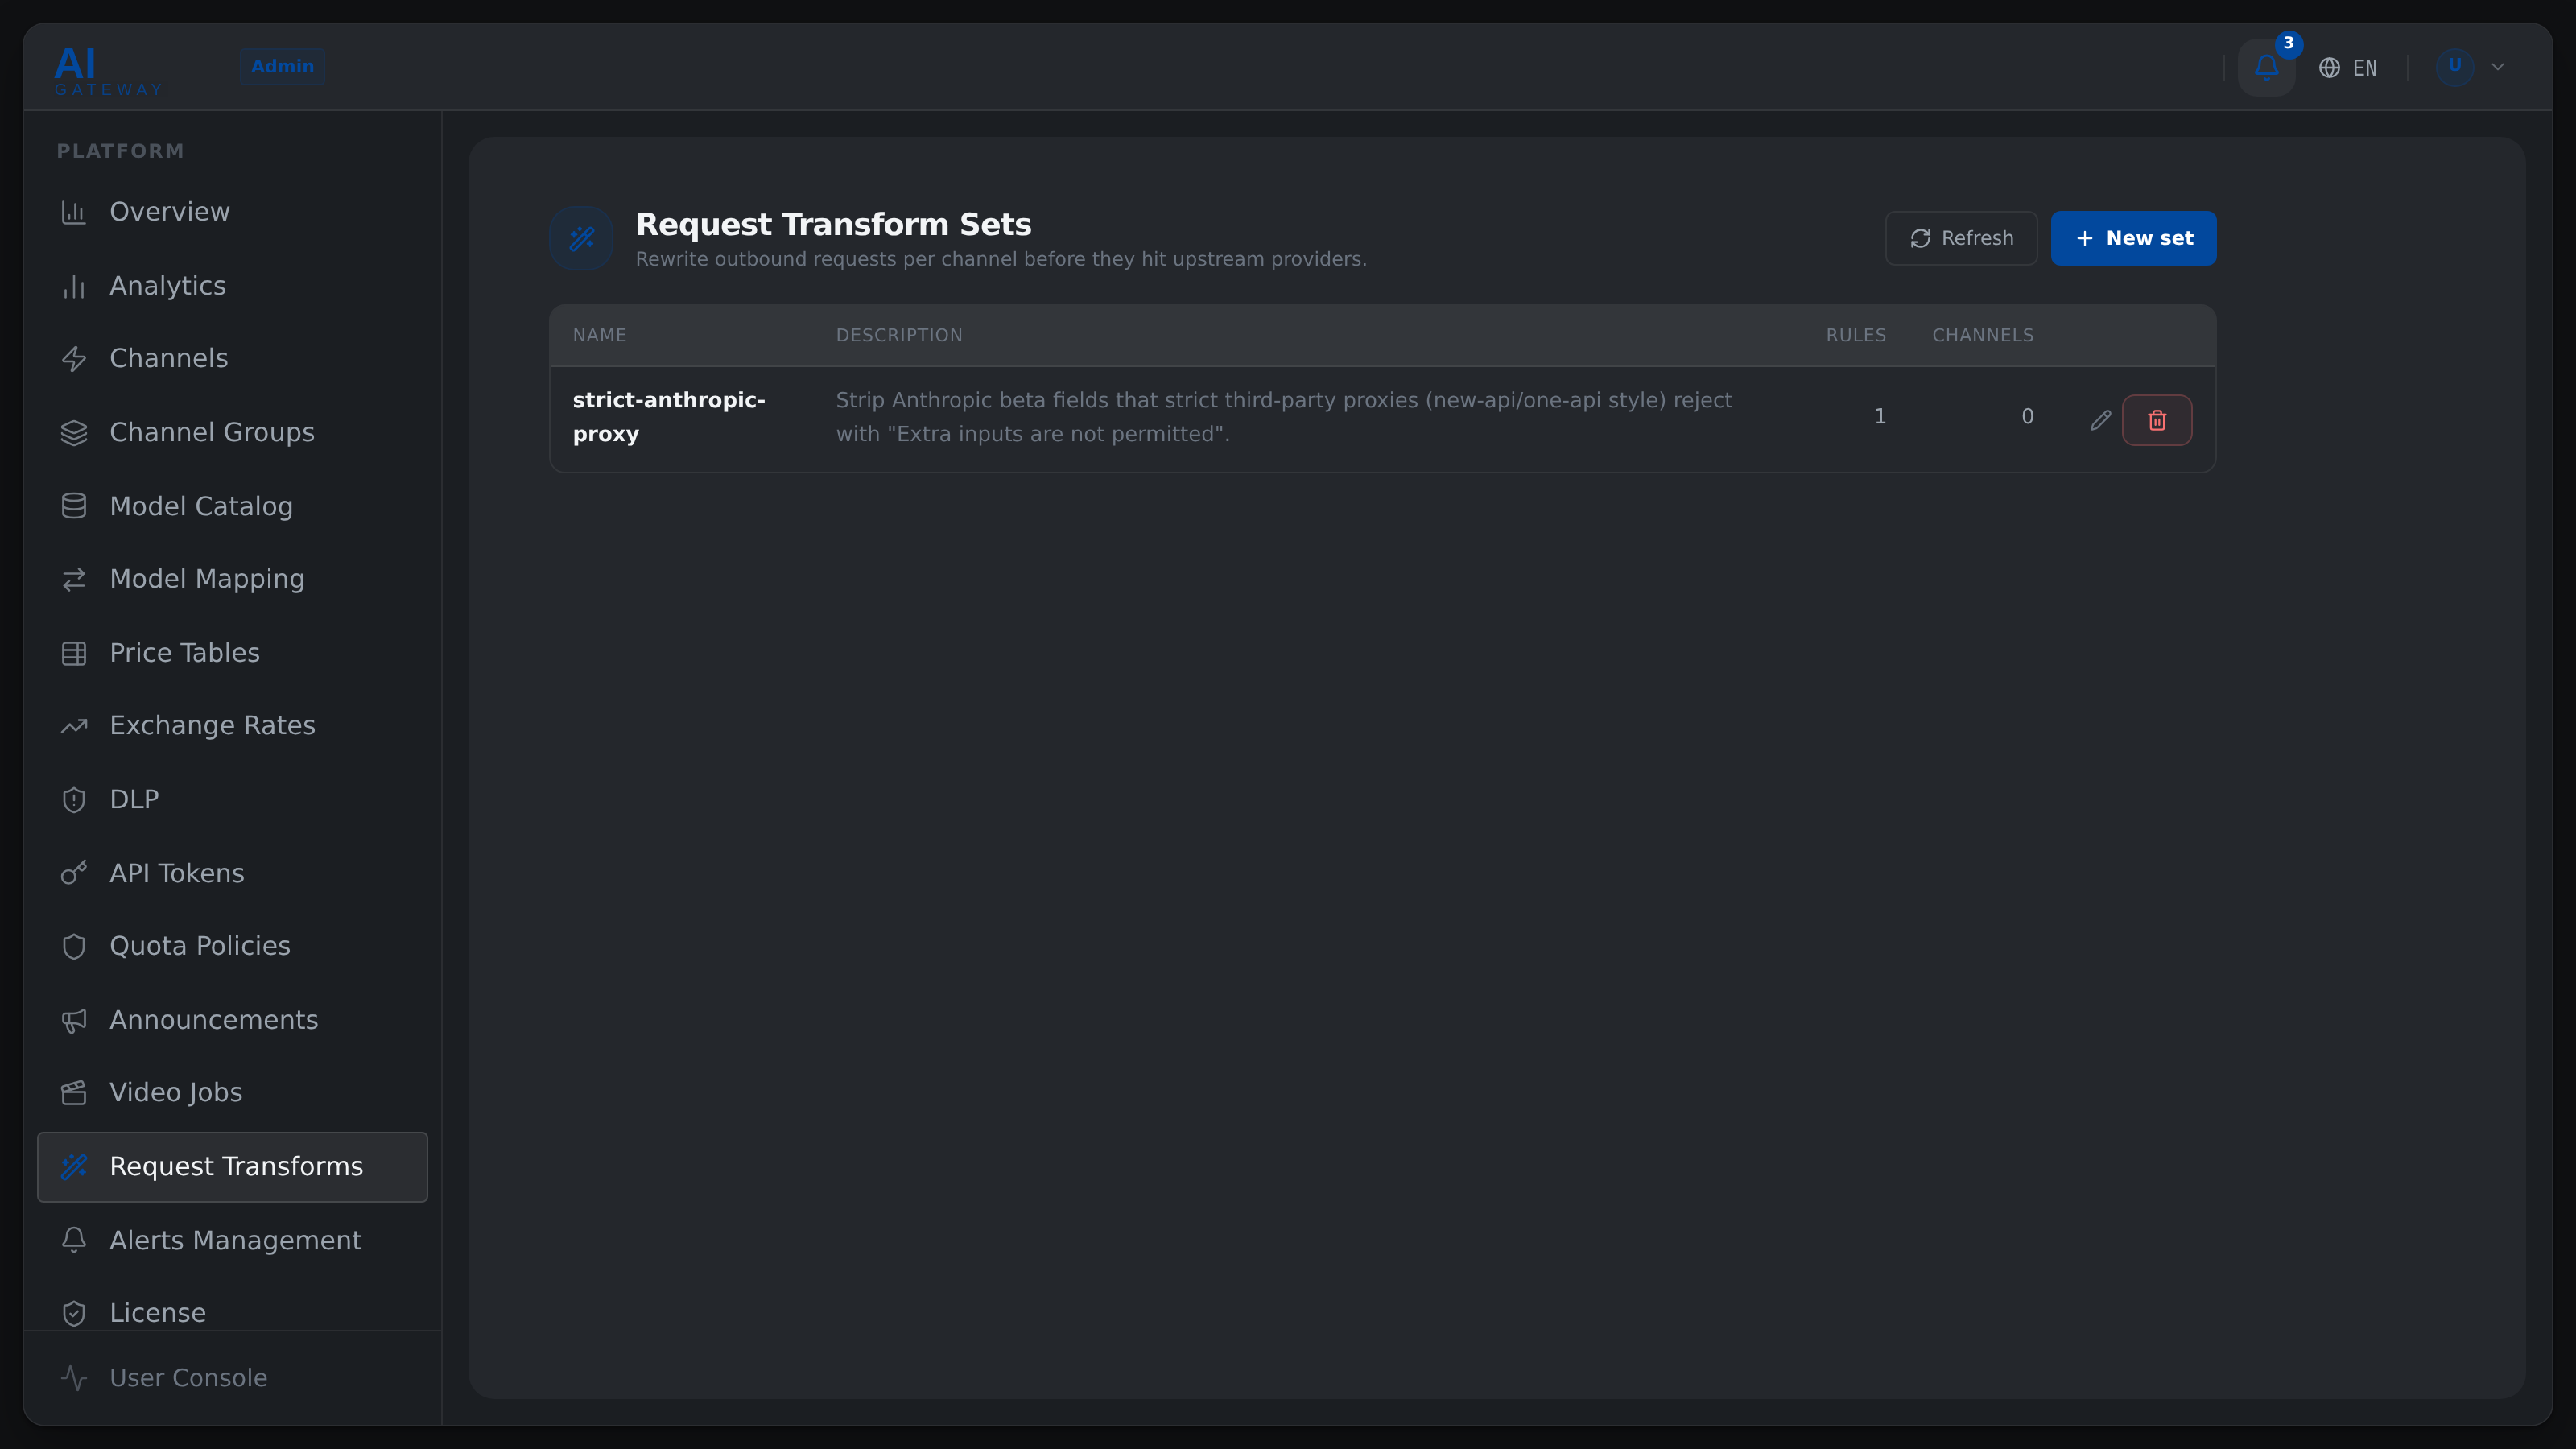Click the channels count 0
The height and width of the screenshot is (1449, 2576).
[2027, 416]
